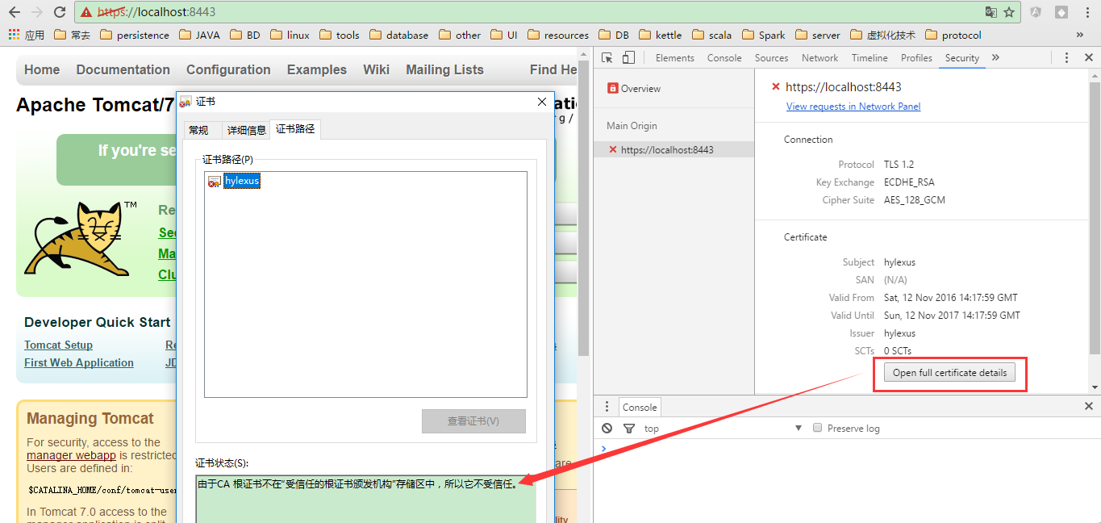Enable the Preserve log checkbox
1101x523 pixels.
[817, 428]
